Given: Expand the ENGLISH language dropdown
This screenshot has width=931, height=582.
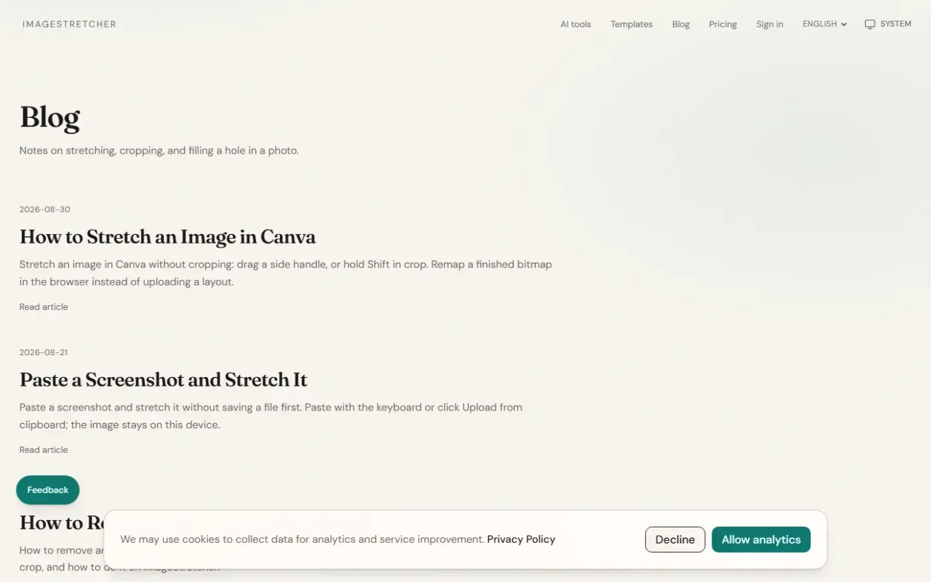Looking at the screenshot, I should (x=825, y=24).
